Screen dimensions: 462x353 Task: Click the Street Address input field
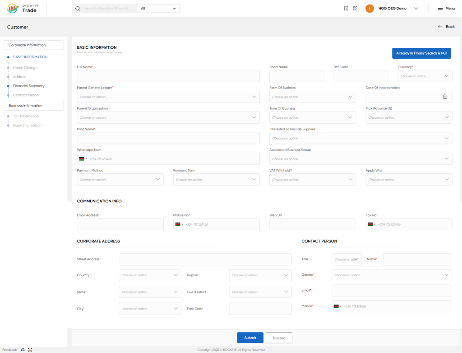tap(205, 259)
